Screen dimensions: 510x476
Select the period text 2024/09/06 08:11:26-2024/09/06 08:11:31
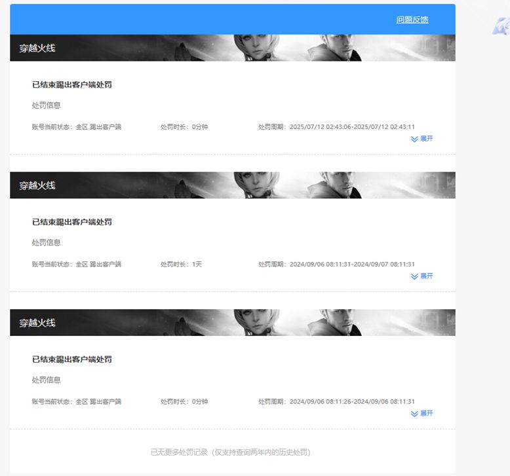click(x=352, y=401)
